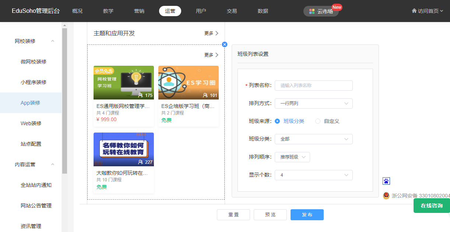The height and width of the screenshot is (232, 450).
Task: Click the student count icon showing 227
Action: point(141,162)
